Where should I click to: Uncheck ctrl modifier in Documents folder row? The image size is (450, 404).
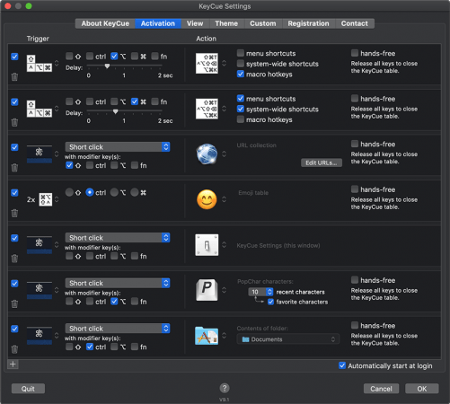click(90, 347)
